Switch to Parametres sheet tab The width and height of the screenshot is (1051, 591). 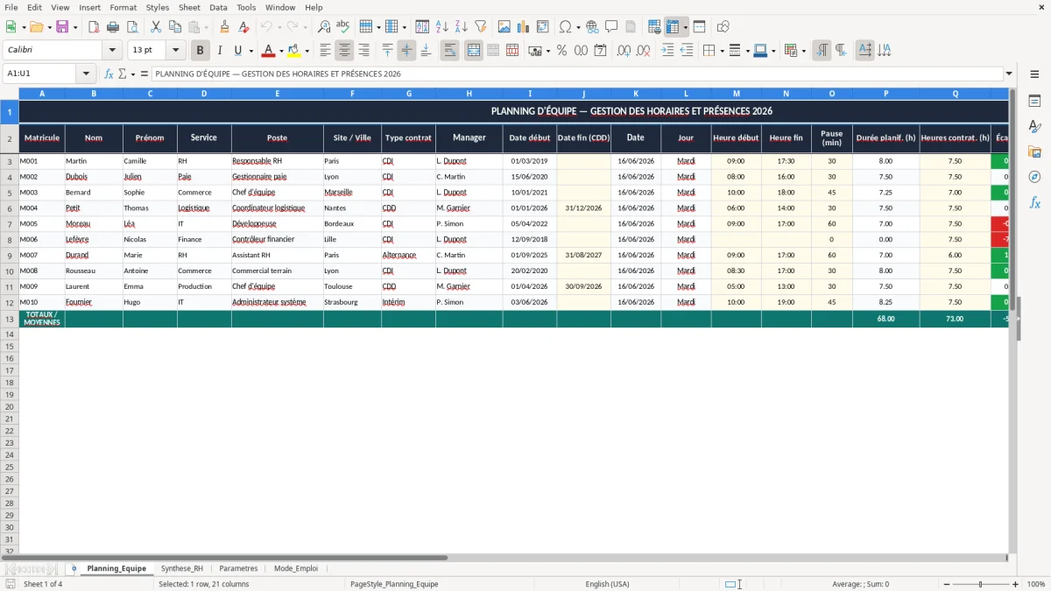tap(238, 568)
